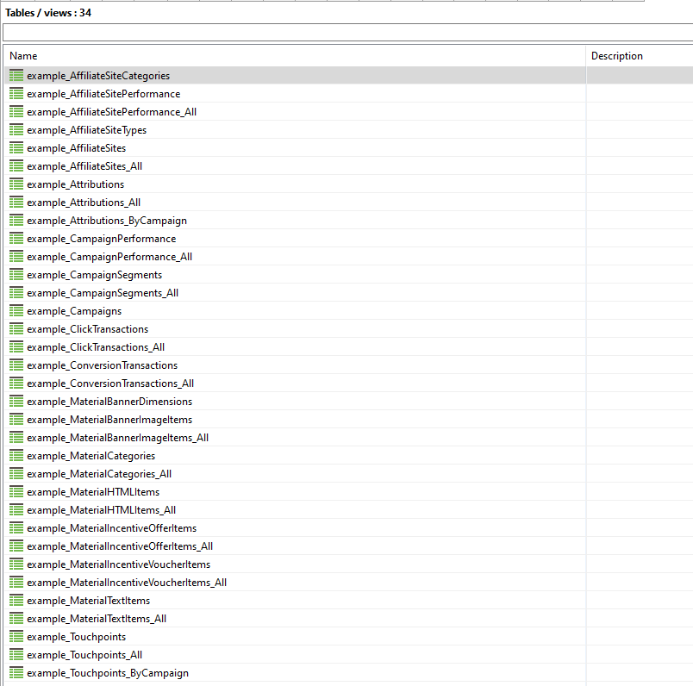Click the table icon beside example_MaterialHTMLItems
Viewport: 693px width, 686px height.
pyautogui.click(x=16, y=492)
